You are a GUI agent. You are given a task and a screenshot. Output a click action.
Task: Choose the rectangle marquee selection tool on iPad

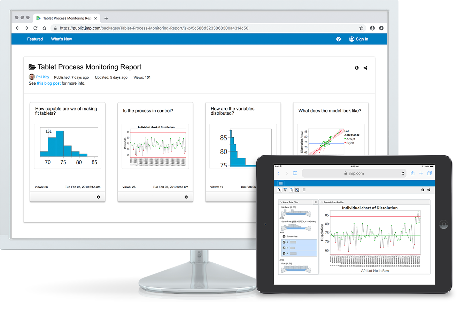coord(297,190)
